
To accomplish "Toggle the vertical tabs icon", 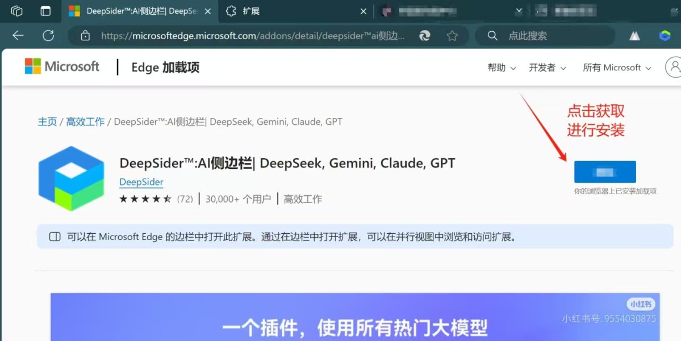I will pos(45,11).
